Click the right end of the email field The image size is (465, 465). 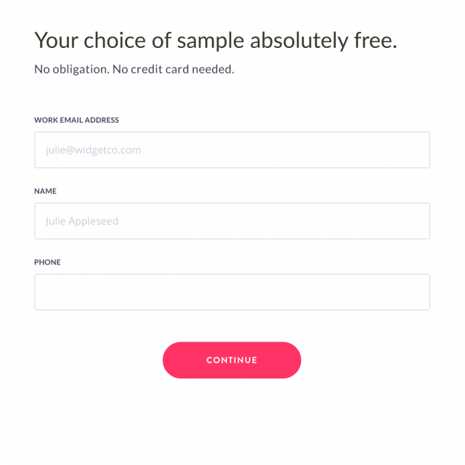(x=414, y=150)
